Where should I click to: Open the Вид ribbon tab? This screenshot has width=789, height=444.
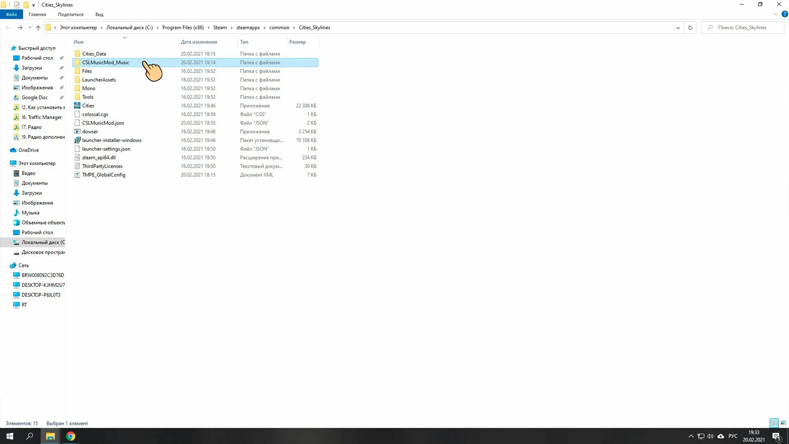pyautogui.click(x=99, y=14)
